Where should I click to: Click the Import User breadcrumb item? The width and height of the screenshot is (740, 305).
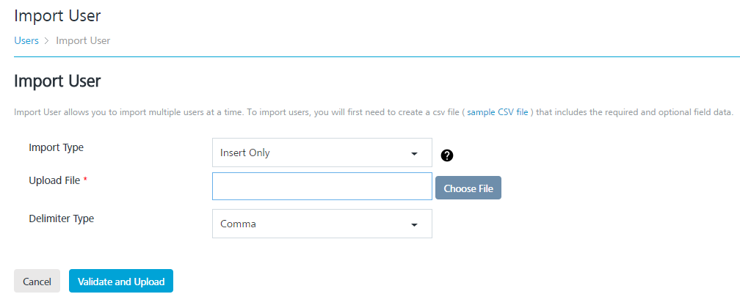point(83,40)
